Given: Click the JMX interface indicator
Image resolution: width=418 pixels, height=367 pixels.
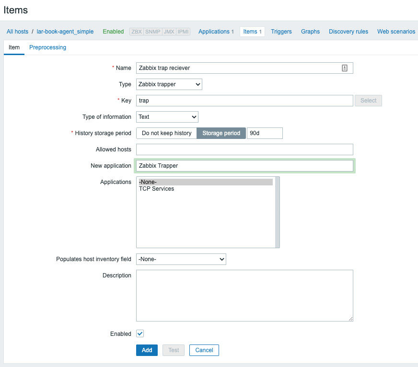Looking at the screenshot, I should (x=169, y=32).
